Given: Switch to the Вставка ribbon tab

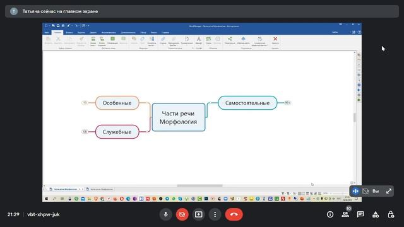Looking at the screenshot, I should click(x=69, y=32).
